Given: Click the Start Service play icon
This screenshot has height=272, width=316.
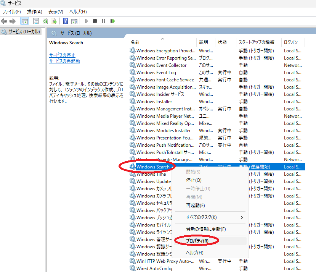Looking at the screenshot, I should (x=87, y=21).
